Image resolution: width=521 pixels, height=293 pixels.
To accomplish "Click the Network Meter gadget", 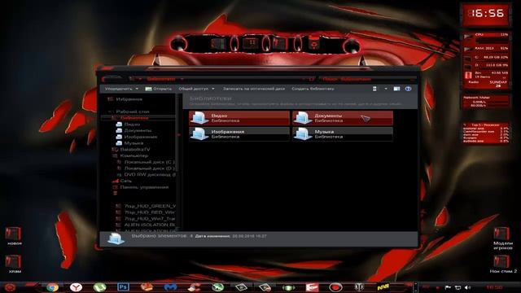I will point(486,102).
